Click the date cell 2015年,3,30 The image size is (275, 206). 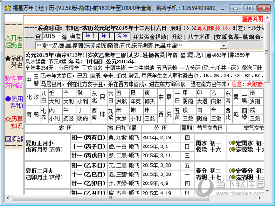[161, 174]
